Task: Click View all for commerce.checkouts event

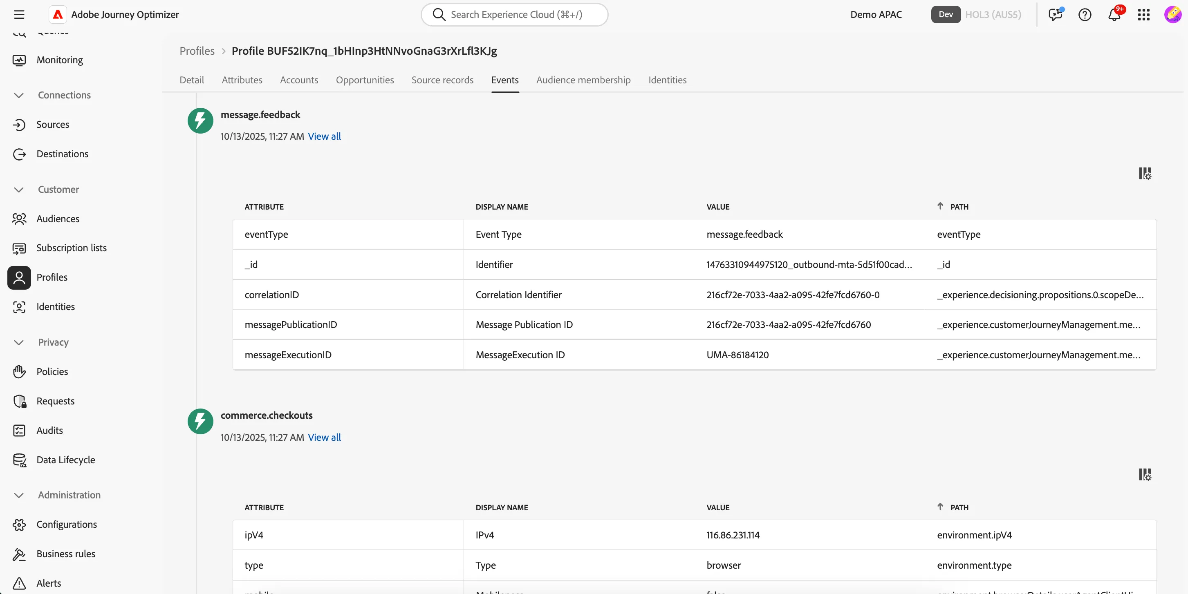Action: pos(324,437)
